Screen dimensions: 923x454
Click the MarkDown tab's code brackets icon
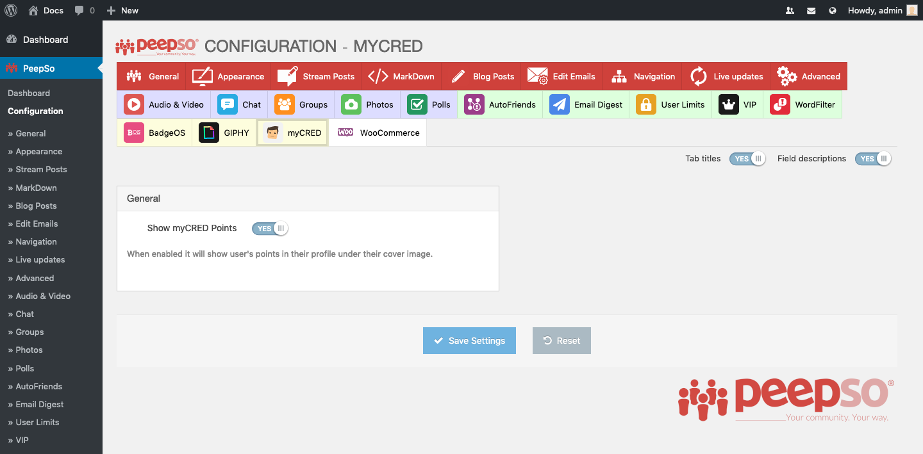[378, 76]
